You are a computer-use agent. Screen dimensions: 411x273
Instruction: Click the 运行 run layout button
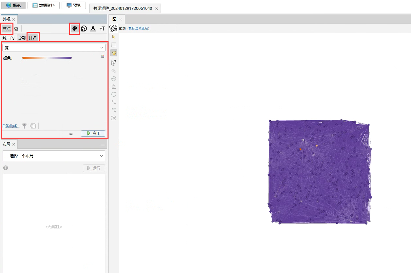pyautogui.click(x=94, y=168)
